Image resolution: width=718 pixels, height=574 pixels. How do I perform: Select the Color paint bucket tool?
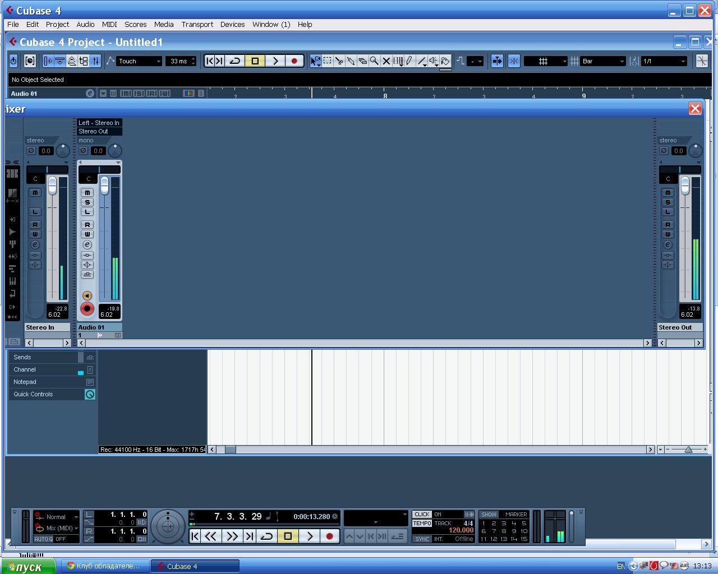point(445,61)
